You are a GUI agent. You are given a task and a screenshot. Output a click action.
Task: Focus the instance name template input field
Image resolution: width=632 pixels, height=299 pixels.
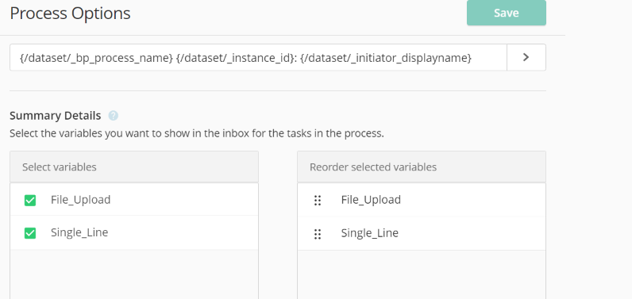coord(258,58)
